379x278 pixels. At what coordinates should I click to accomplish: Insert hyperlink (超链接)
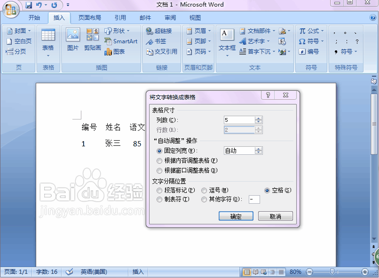(159, 31)
